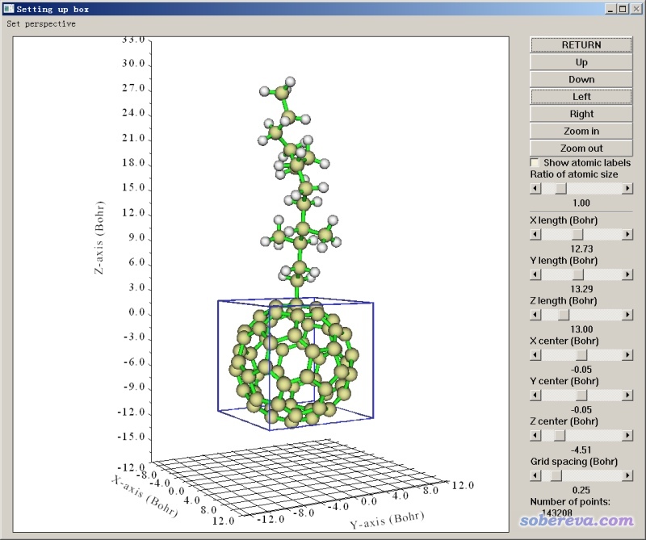
Task: Click the Y center slider thumb
Action: click(581, 395)
